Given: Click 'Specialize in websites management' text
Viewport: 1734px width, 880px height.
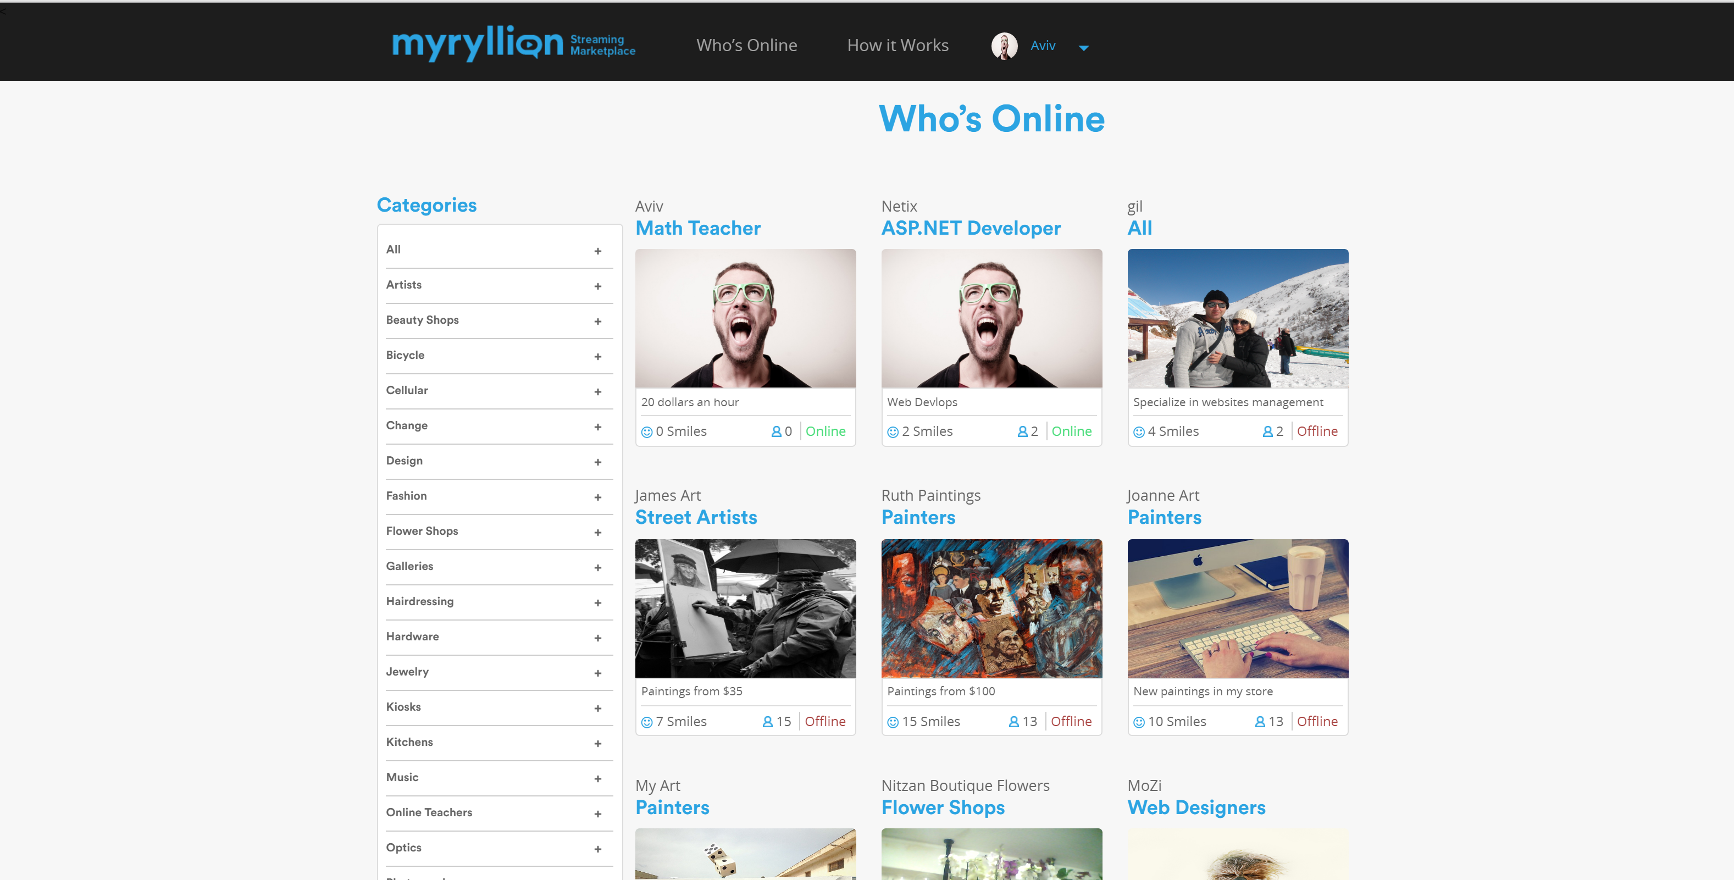Looking at the screenshot, I should [x=1228, y=402].
